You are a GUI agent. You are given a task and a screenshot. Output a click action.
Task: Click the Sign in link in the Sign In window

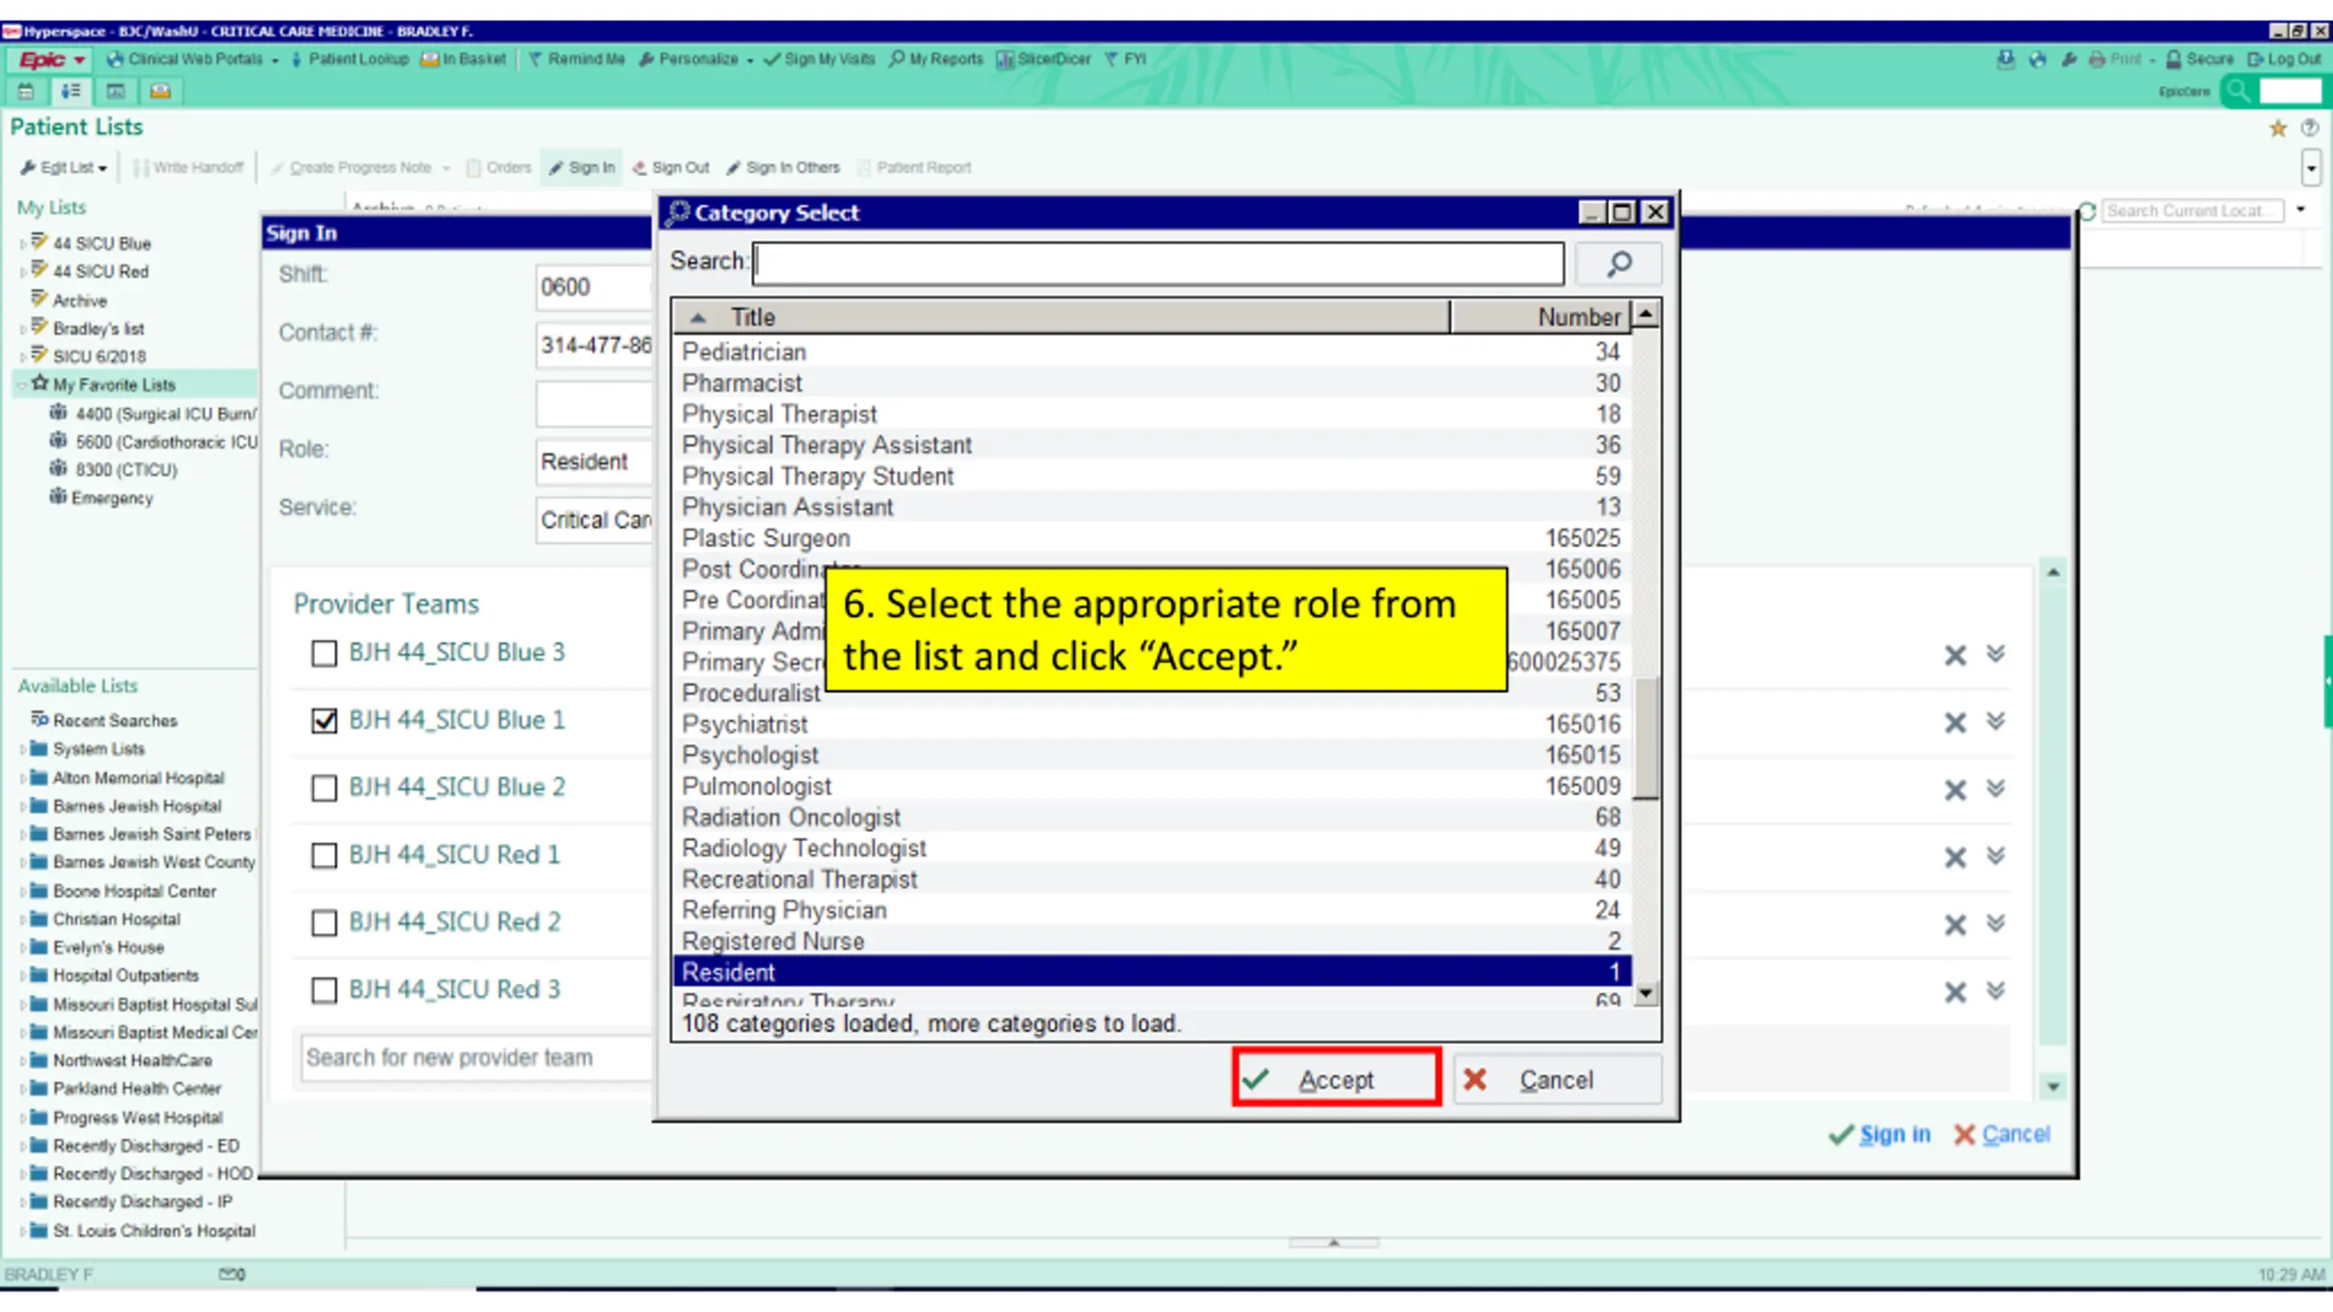pos(1880,1134)
